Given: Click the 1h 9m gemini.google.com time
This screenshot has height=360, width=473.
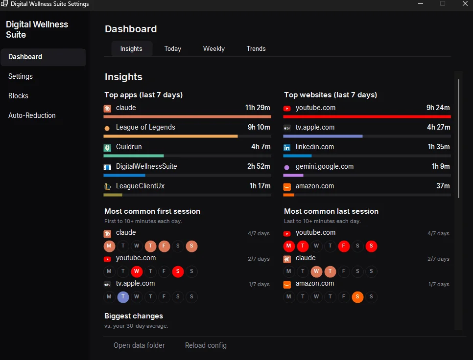Looking at the screenshot, I should point(441,167).
